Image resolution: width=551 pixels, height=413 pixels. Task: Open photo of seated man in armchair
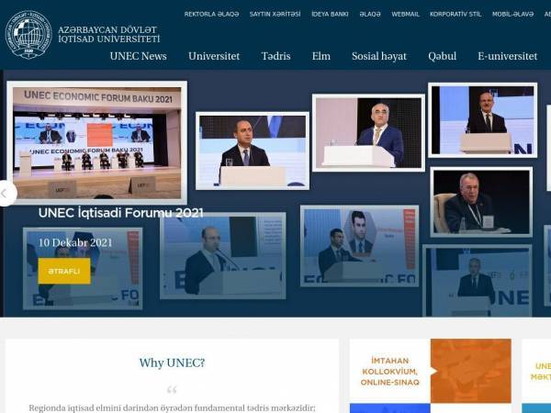[x=481, y=202]
